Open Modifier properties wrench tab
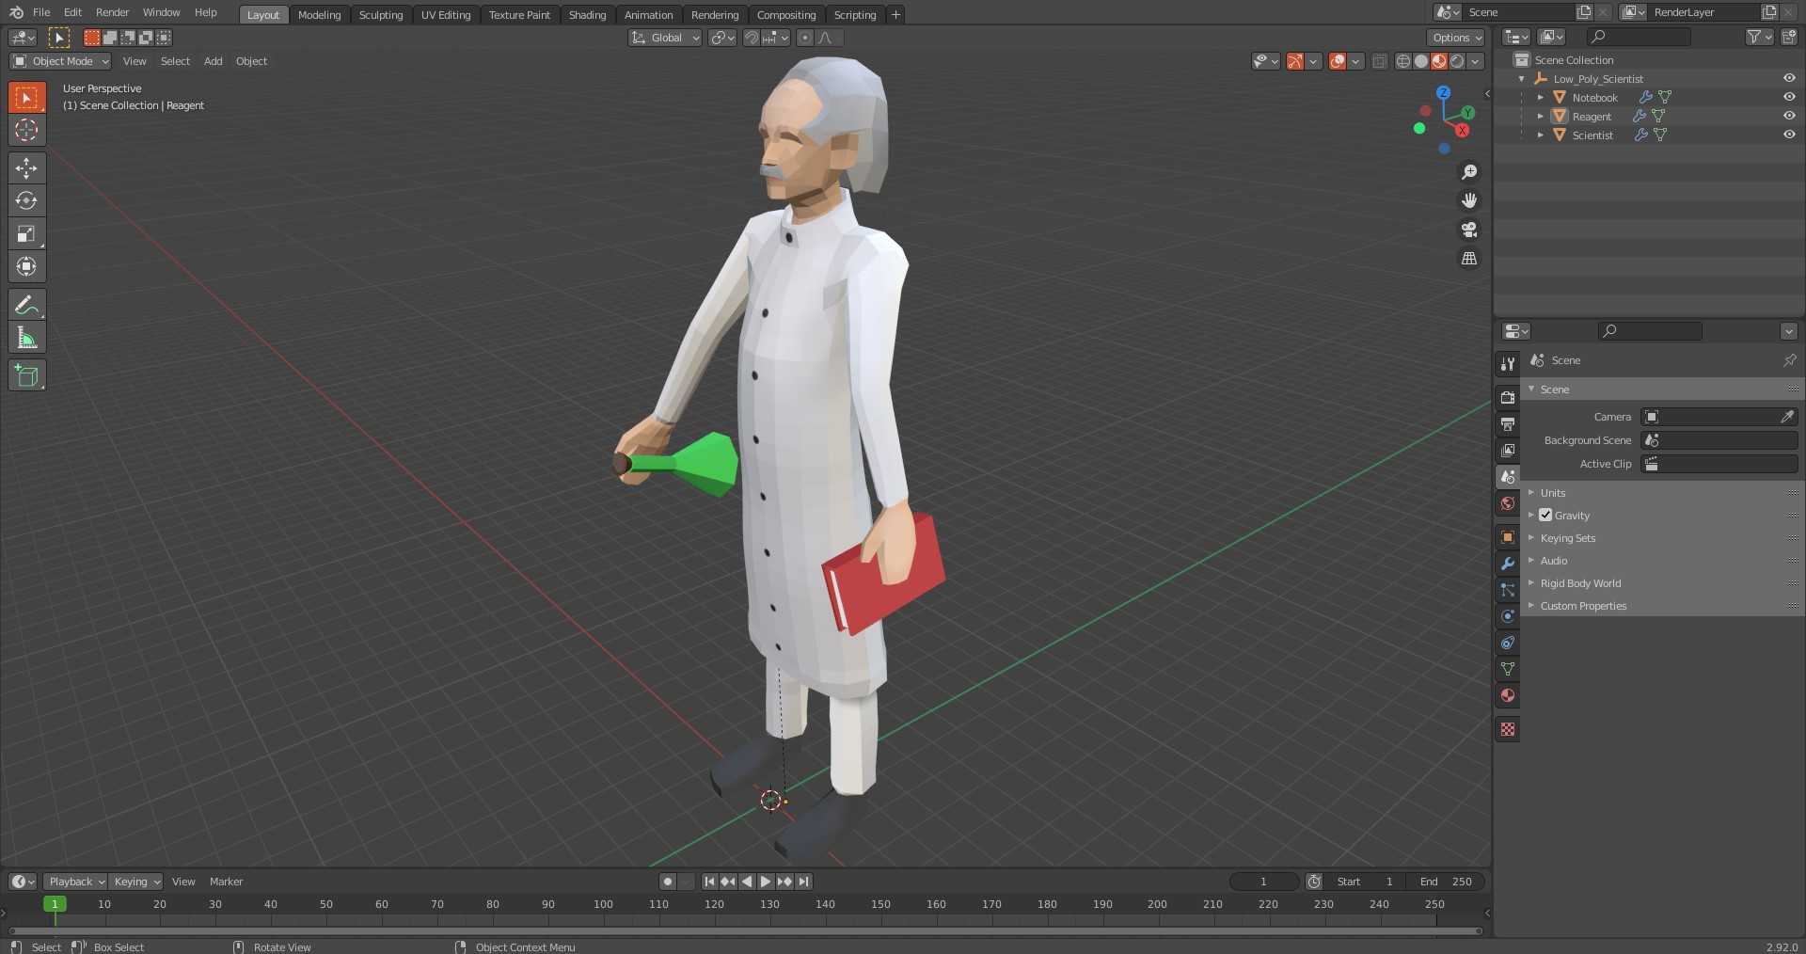 point(1508,564)
